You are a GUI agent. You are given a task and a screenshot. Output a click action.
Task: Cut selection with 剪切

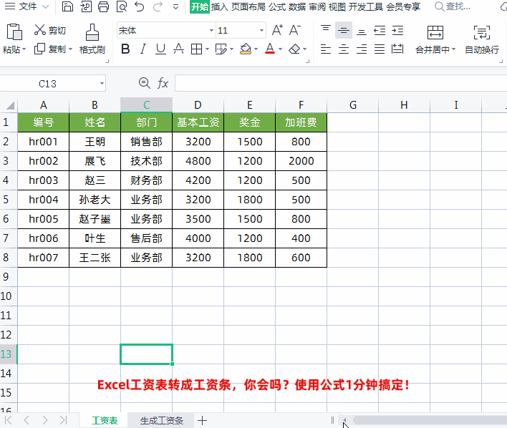(50, 30)
